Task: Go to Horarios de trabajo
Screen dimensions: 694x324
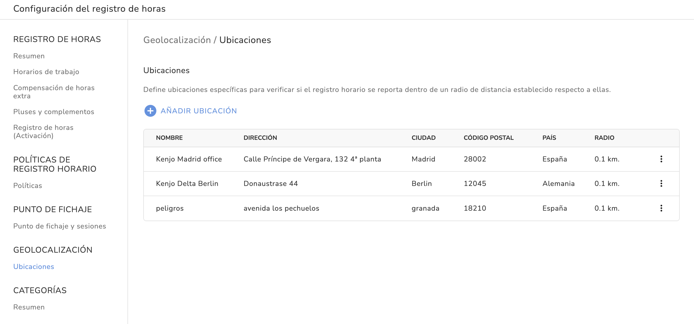Action: (46, 72)
